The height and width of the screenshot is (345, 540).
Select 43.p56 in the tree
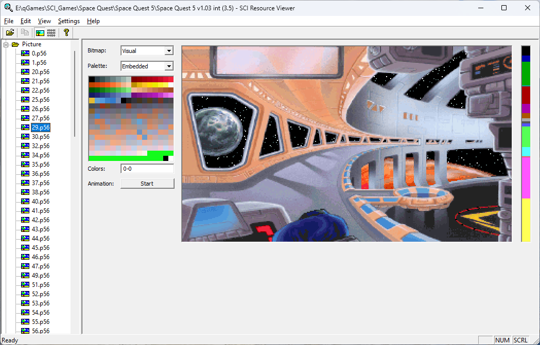coord(41,229)
